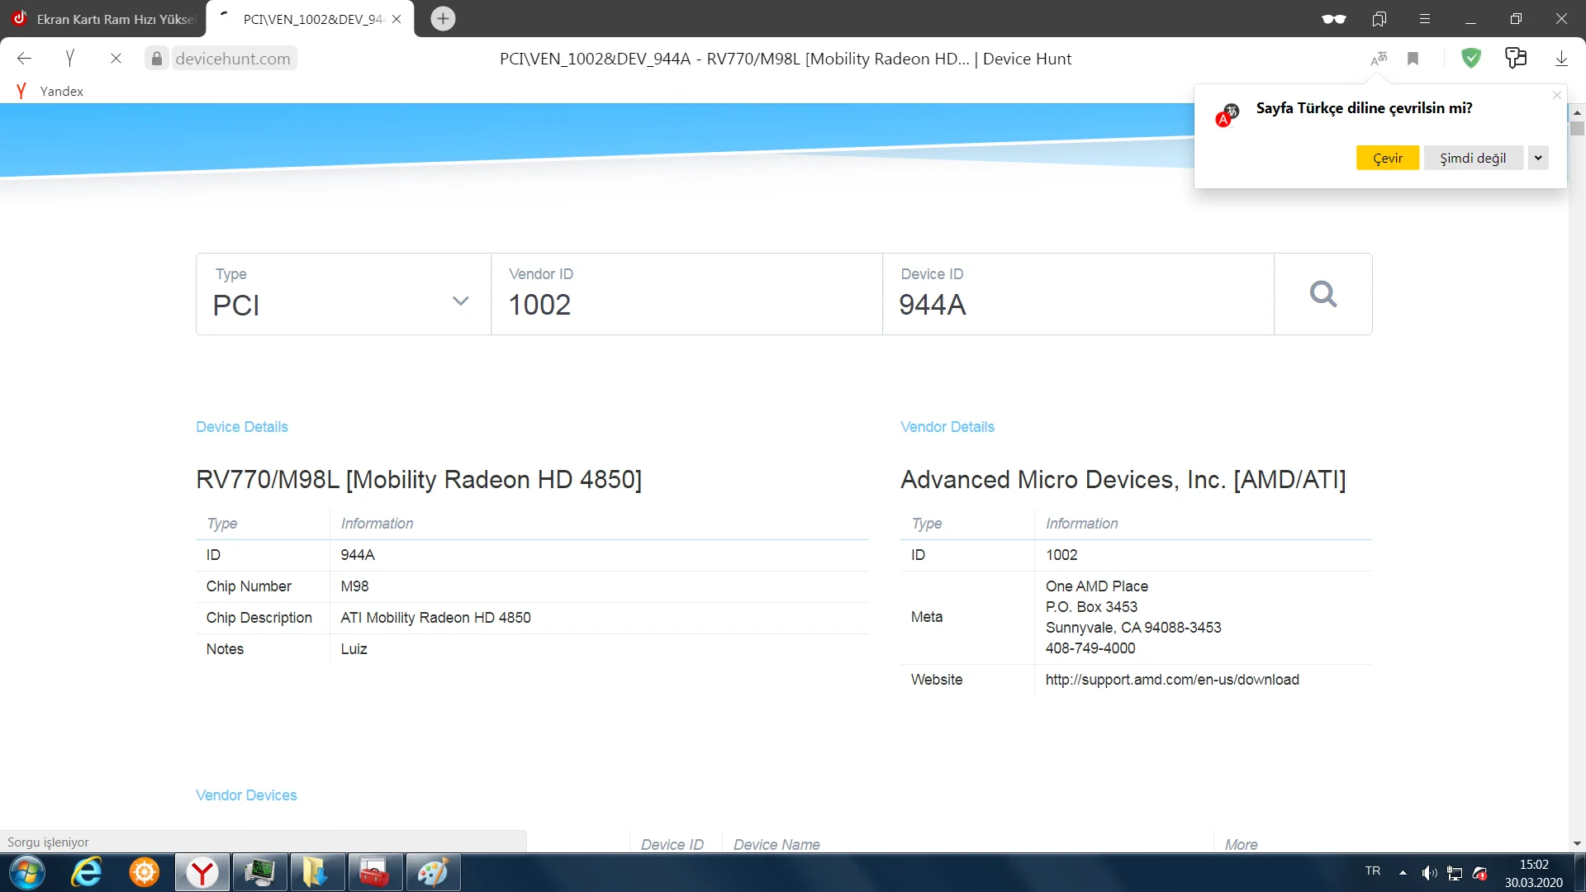Show hidden system tray icons
The height and width of the screenshot is (892, 1586).
pos(1403,872)
